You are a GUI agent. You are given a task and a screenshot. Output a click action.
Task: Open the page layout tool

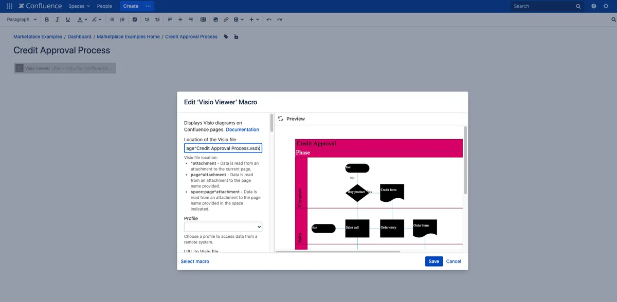tap(203, 20)
